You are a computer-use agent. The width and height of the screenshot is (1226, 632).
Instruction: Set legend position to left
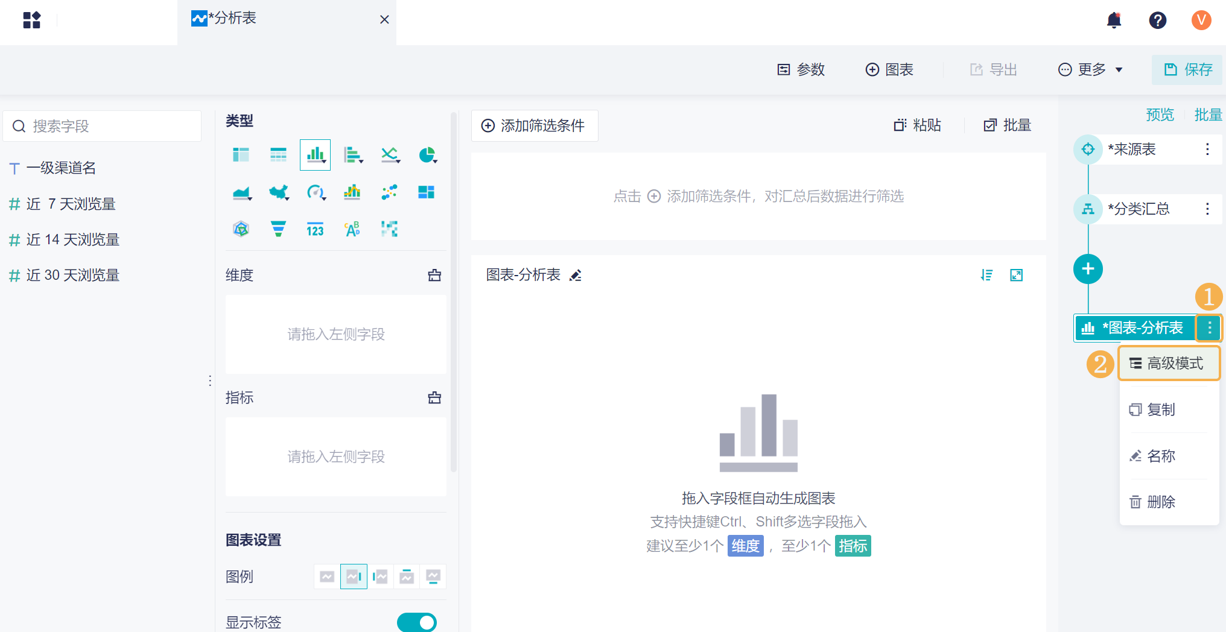[x=380, y=577]
